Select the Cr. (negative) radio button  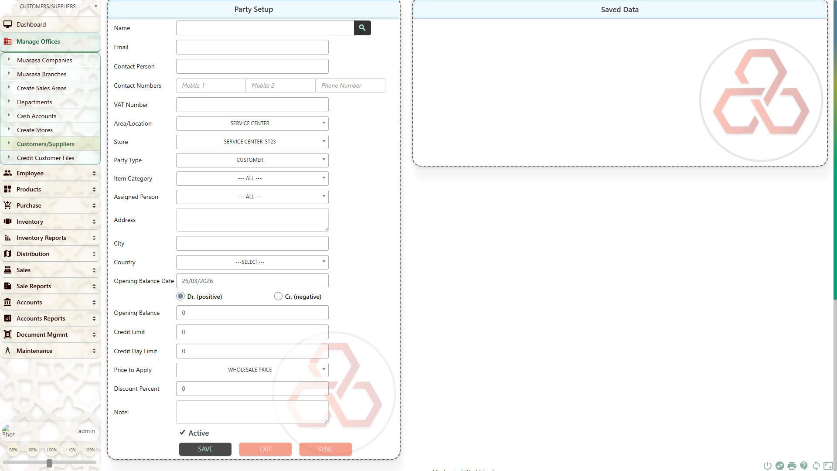click(278, 297)
